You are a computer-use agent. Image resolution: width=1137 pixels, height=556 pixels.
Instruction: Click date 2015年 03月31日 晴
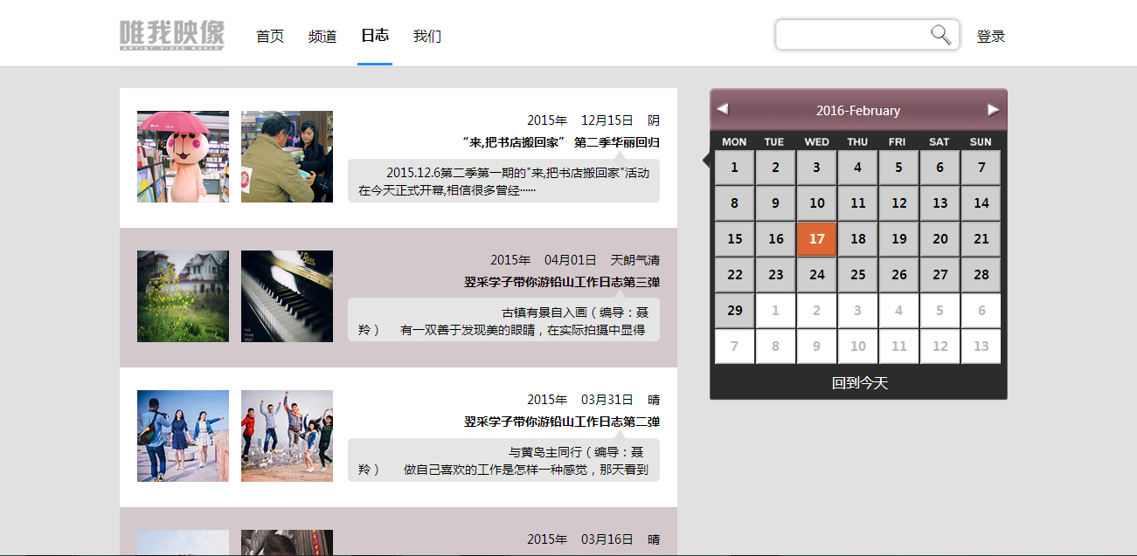point(593,399)
